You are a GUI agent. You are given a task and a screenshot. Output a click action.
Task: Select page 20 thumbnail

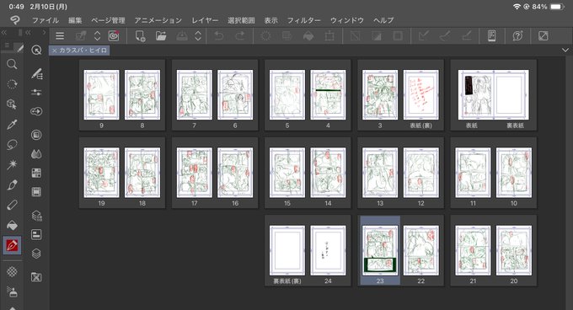[514, 250]
